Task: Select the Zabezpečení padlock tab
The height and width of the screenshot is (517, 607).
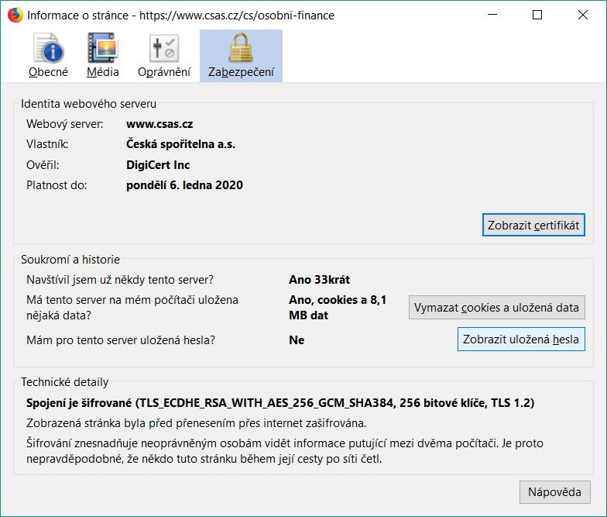Action: (x=241, y=56)
